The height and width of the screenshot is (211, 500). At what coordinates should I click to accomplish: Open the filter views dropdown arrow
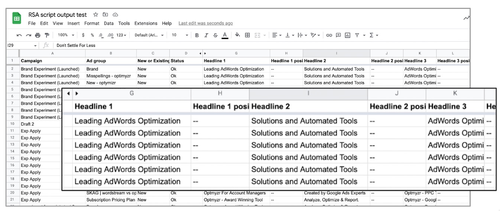coord(364,36)
